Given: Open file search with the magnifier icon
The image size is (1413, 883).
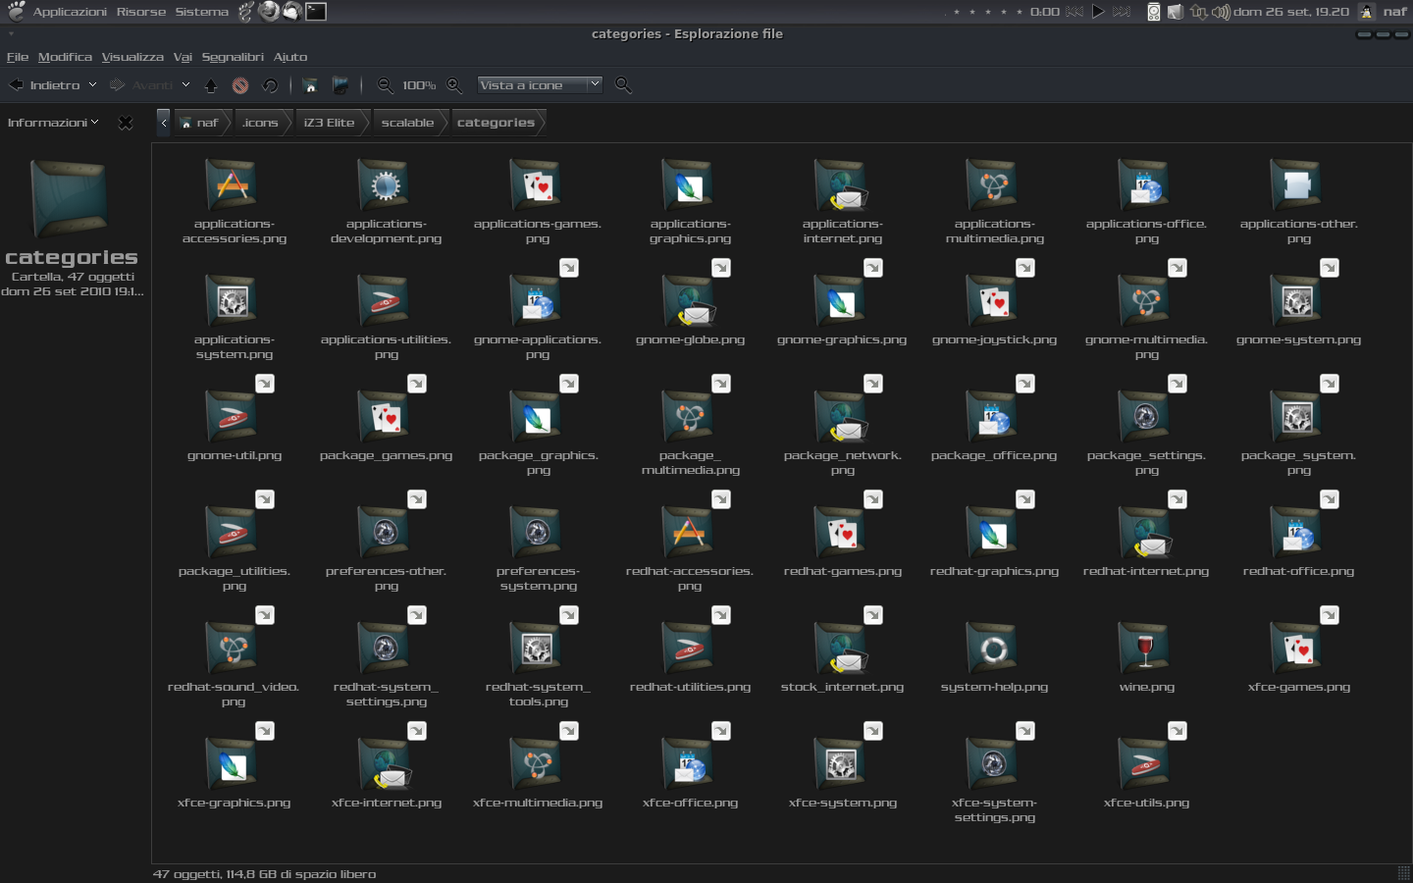Looking at the screenshot, I should pyautogui.click(x=623, y=85).
